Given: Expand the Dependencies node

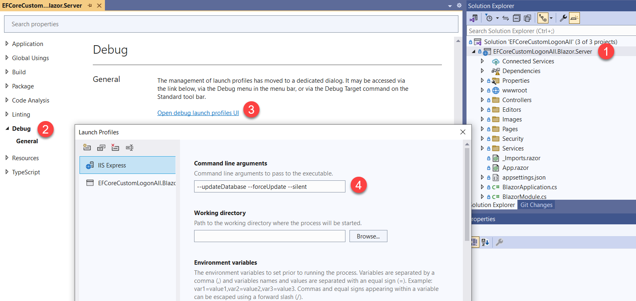Looking at the screenshot, I should point(482,71).
